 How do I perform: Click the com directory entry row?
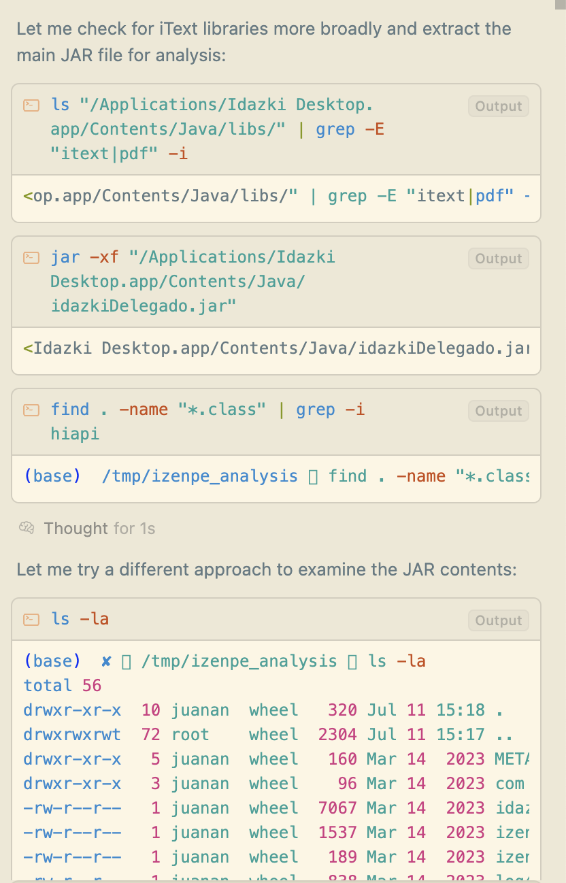(x=272, y=783)
